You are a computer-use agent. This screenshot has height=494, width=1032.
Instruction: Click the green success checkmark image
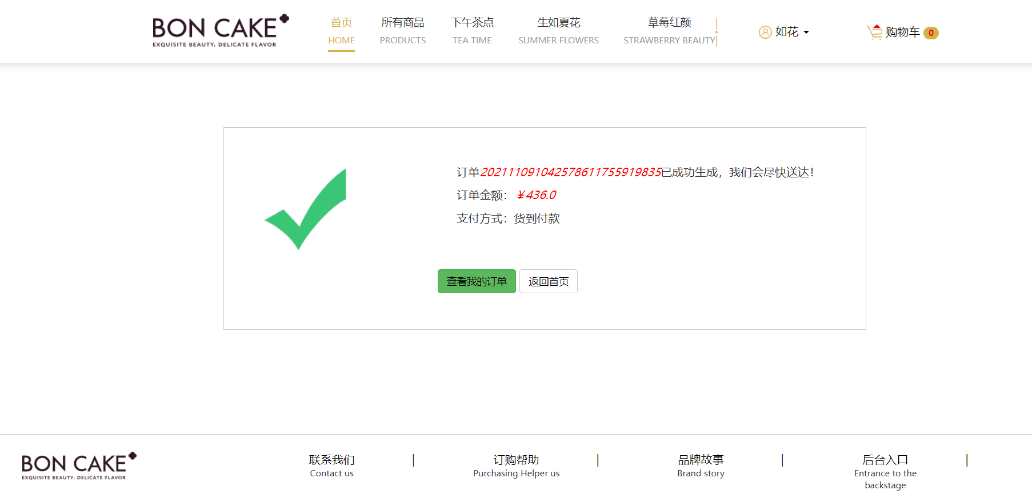[306, 209]
